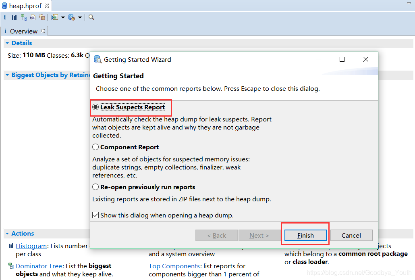Open the Dominator Tree toolbar icon

24,17
